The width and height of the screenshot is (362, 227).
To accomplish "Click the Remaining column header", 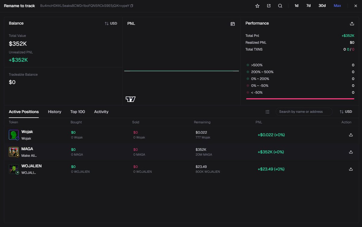I will [x=202, y=122].
